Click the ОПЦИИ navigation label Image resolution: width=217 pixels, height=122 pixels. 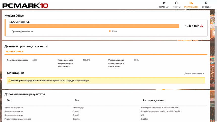pos(206,7)
